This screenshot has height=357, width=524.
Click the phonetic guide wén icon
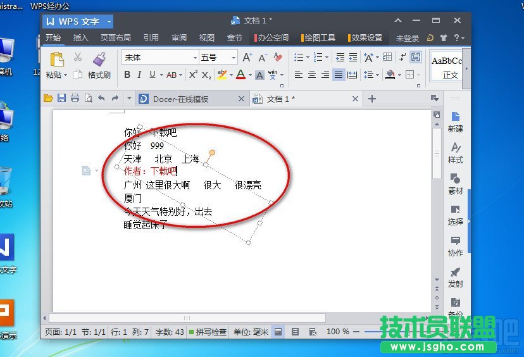coord(273,75)
